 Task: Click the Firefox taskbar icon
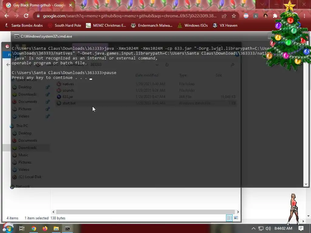[x=45, y=228]
